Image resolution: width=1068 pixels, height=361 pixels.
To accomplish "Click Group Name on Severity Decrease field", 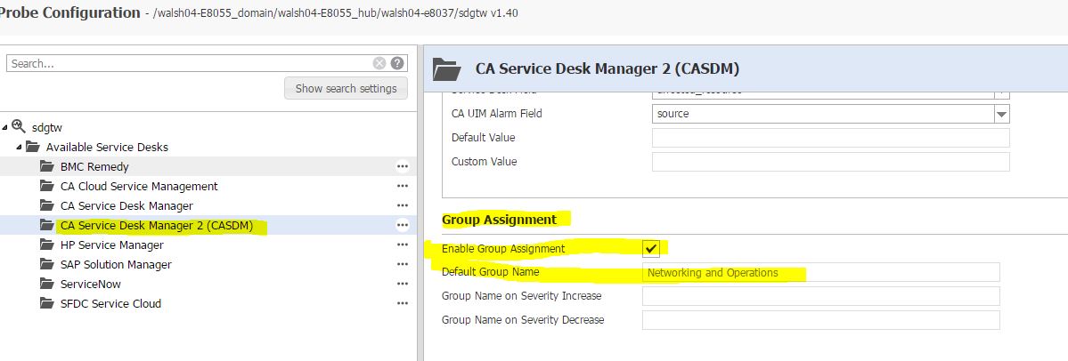I will 820,320.
